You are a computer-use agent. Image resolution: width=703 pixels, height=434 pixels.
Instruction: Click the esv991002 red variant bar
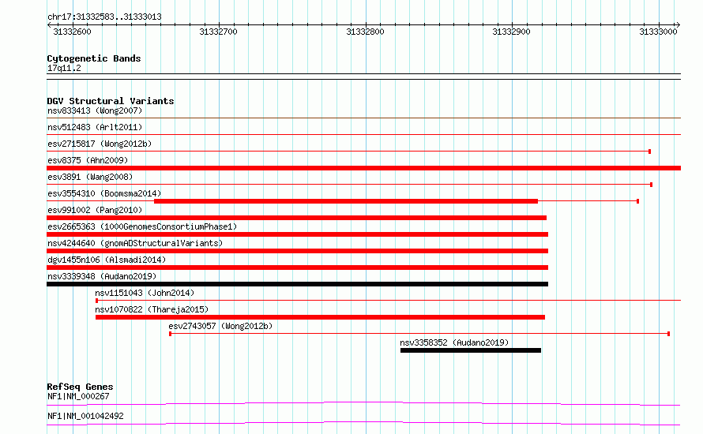296,218
